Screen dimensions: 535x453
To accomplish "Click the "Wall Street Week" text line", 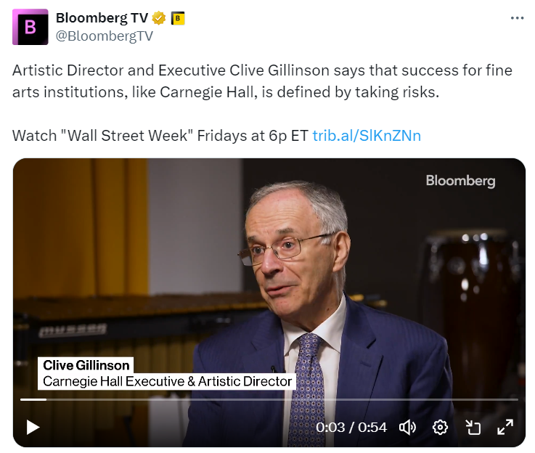I will click(160, 136).
